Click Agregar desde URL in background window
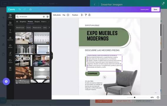This screenshot has height=106, width=167. [123, 101]
